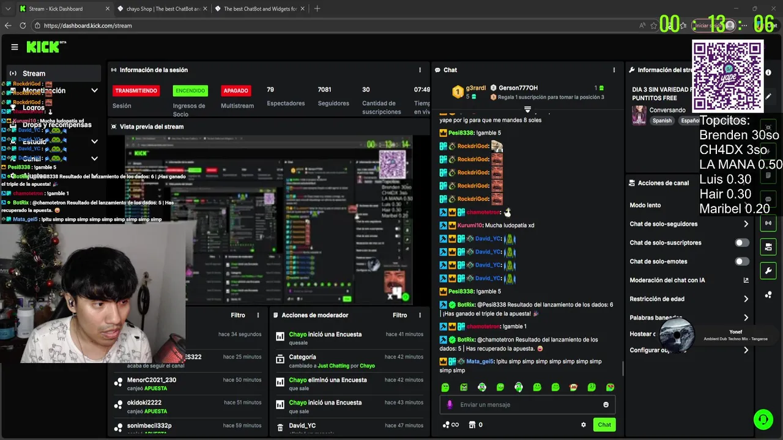
Task: Click username MenorC2021_230 in activity feed
Action: [x=152, y=380]
